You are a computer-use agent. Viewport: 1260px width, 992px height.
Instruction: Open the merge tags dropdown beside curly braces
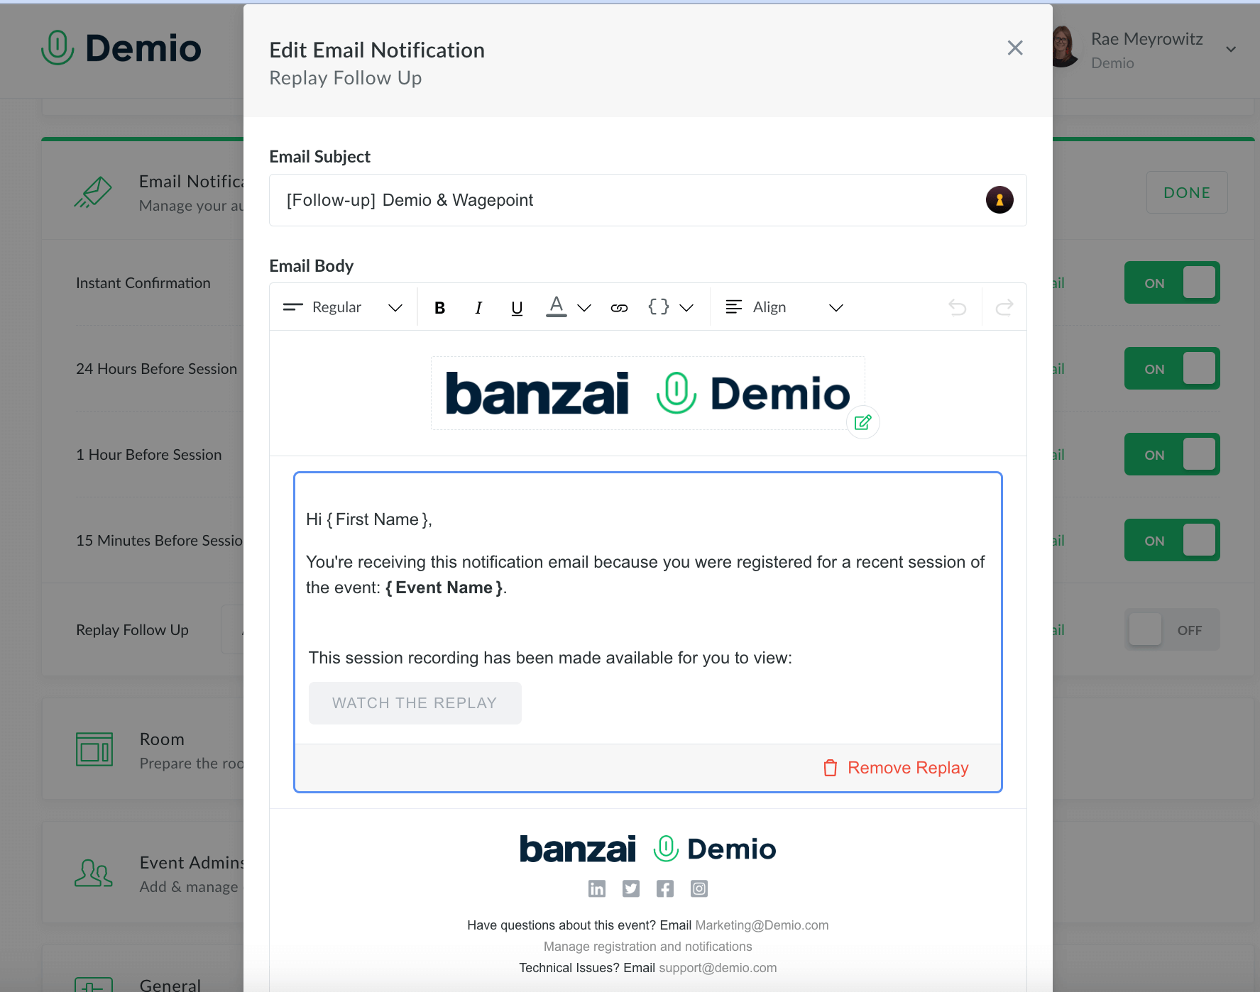686,308
